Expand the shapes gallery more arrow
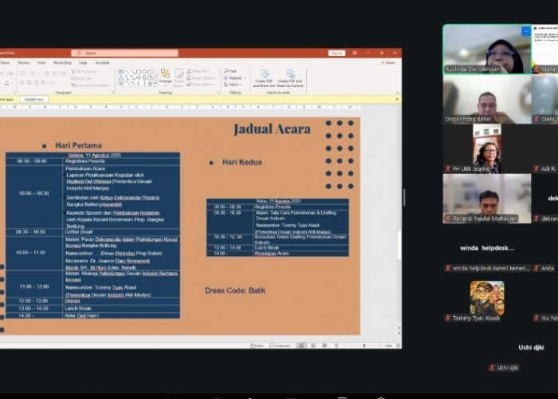The image size is (558, 399). tap(155, 84)
